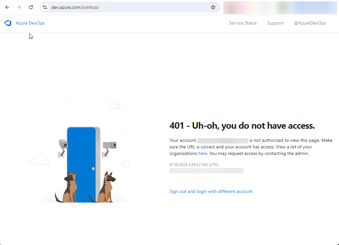Go to the Support link
Screen dimensions: 339x245
275,23
